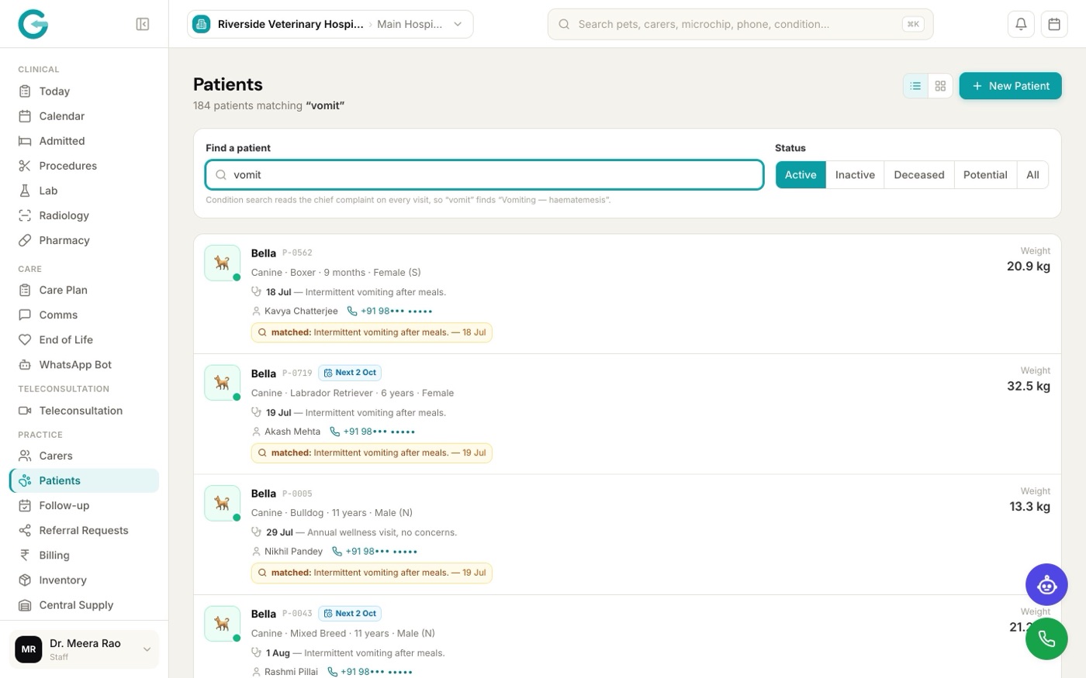Switch to grid view
Image resolution: width=1086 pixels, height=678 pixels.
940,86
